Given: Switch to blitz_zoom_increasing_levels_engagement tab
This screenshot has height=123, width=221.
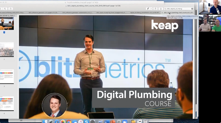Looking at the screenshot, I should (x=111, y=13).
